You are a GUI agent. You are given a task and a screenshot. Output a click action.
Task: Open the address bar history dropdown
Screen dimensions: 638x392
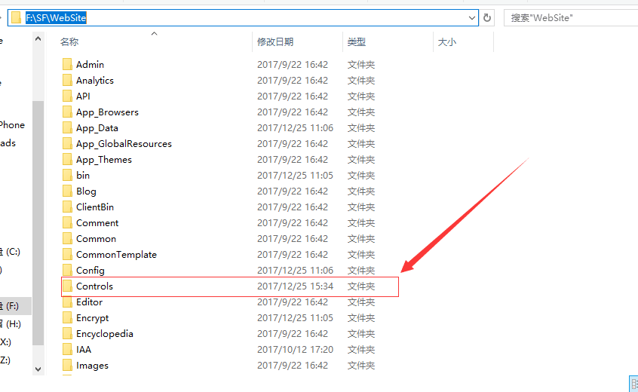[472, 17]
